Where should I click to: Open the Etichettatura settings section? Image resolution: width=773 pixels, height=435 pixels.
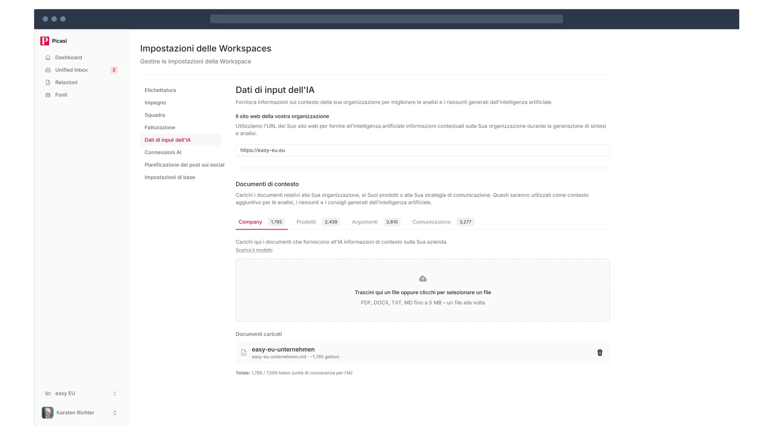(160, 90)
